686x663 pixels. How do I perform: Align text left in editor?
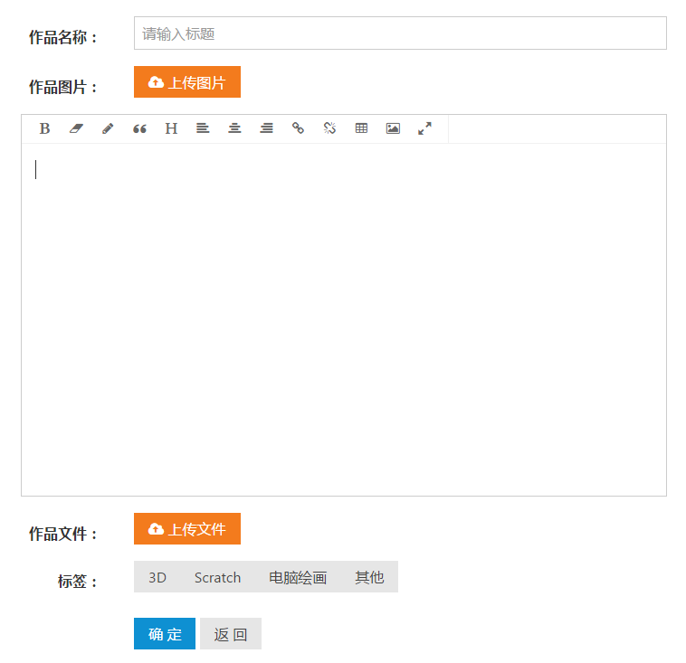[x=203, y=128]
